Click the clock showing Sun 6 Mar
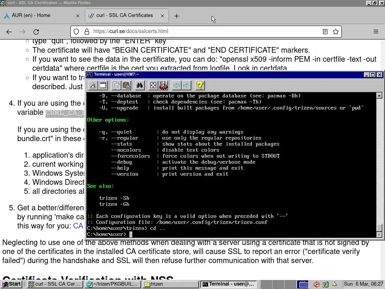Viewport: 385px width, 289px height. point(364,284)
